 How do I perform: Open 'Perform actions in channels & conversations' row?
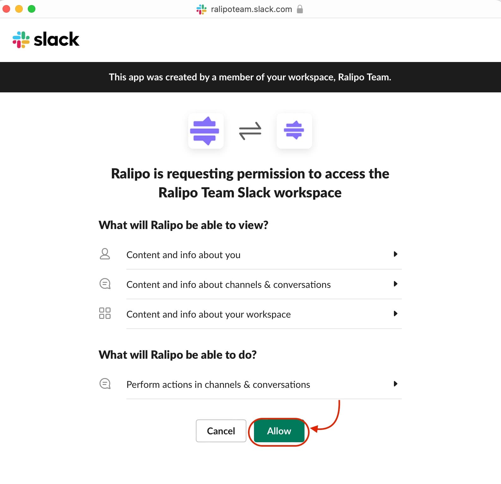coord(218,384)
